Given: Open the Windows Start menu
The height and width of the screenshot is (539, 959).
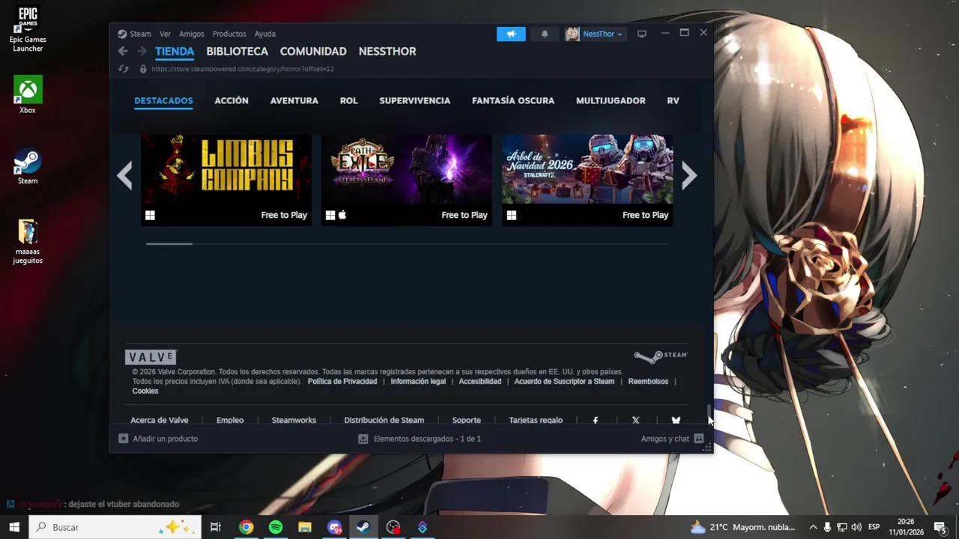Looking at the screenshot, I should [x=14, y=527].
